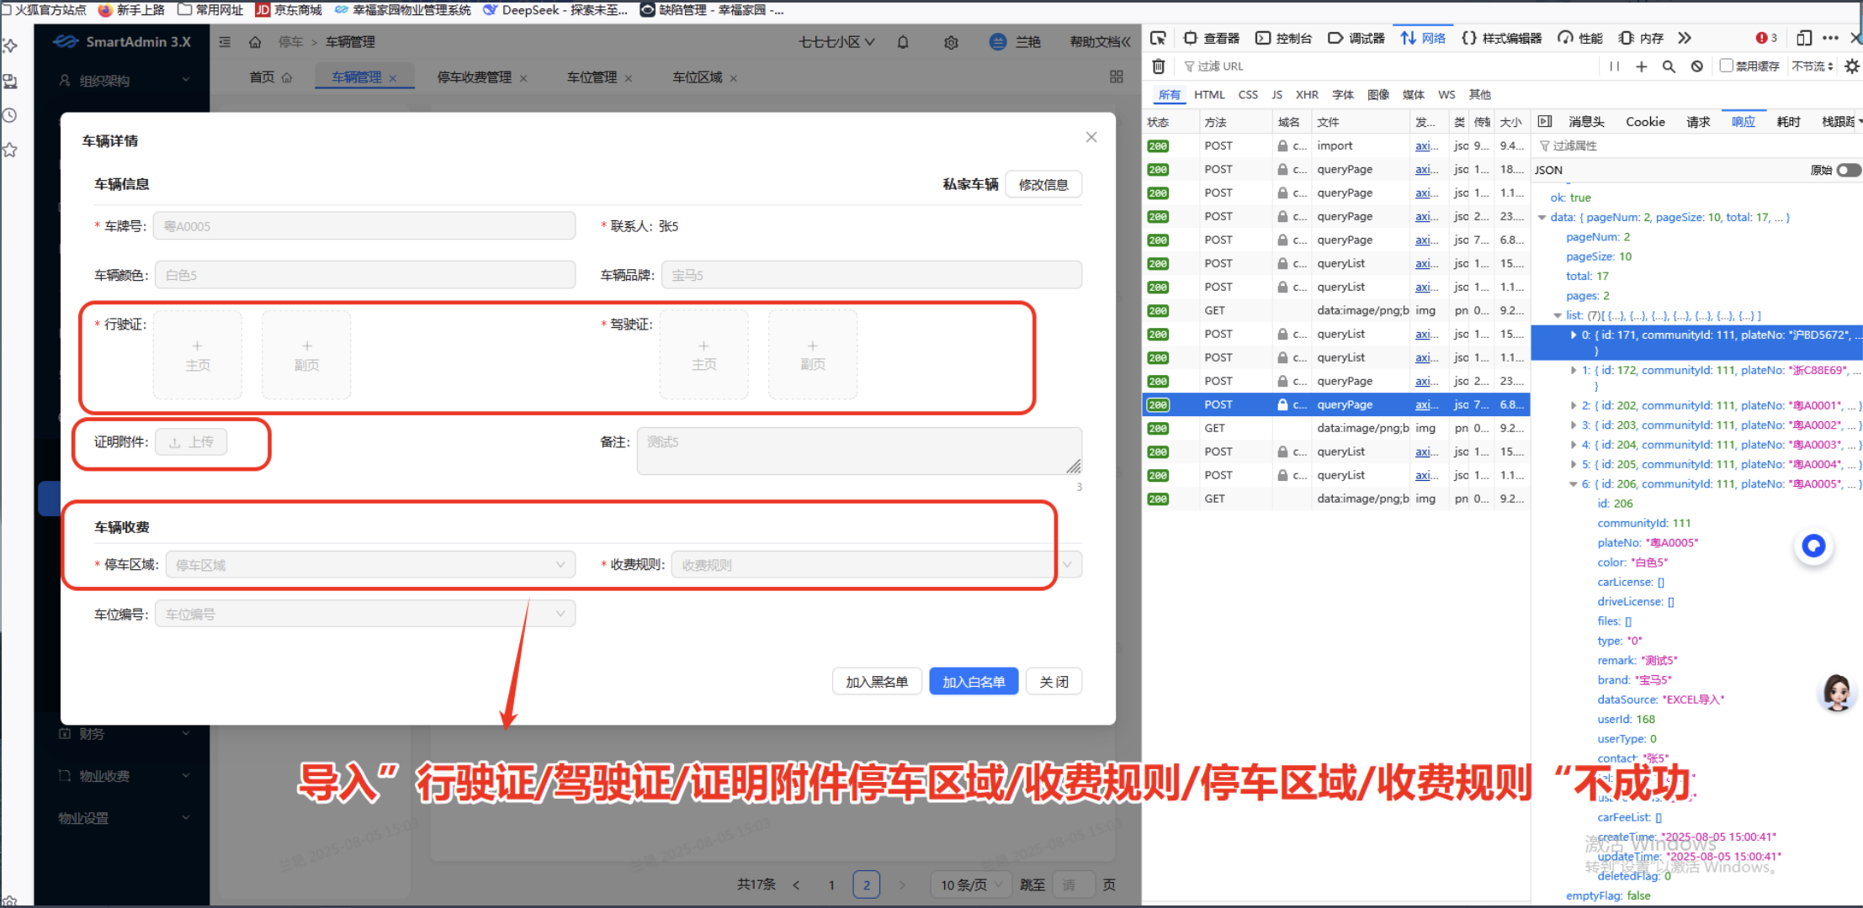Open the 七七七小区 community dropdown
Screen dimensions: 1863x908
[836, 41]
